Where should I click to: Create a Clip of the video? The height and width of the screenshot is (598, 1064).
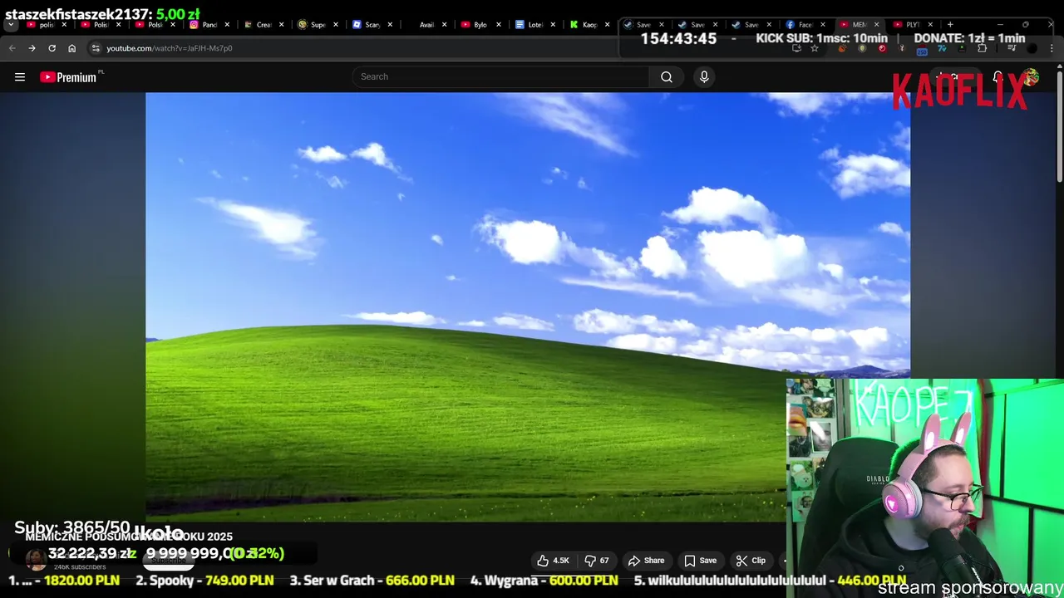[751, 561]
